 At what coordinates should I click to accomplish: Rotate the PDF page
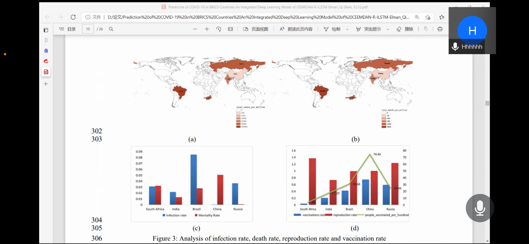point(218,29)
